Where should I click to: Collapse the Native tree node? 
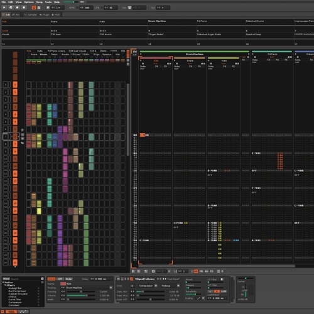click(3, 283)
